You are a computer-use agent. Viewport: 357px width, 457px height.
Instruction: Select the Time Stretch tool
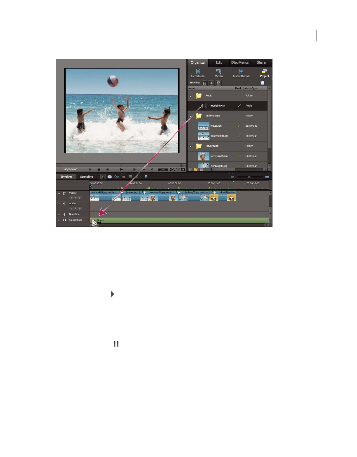point(110,177)
